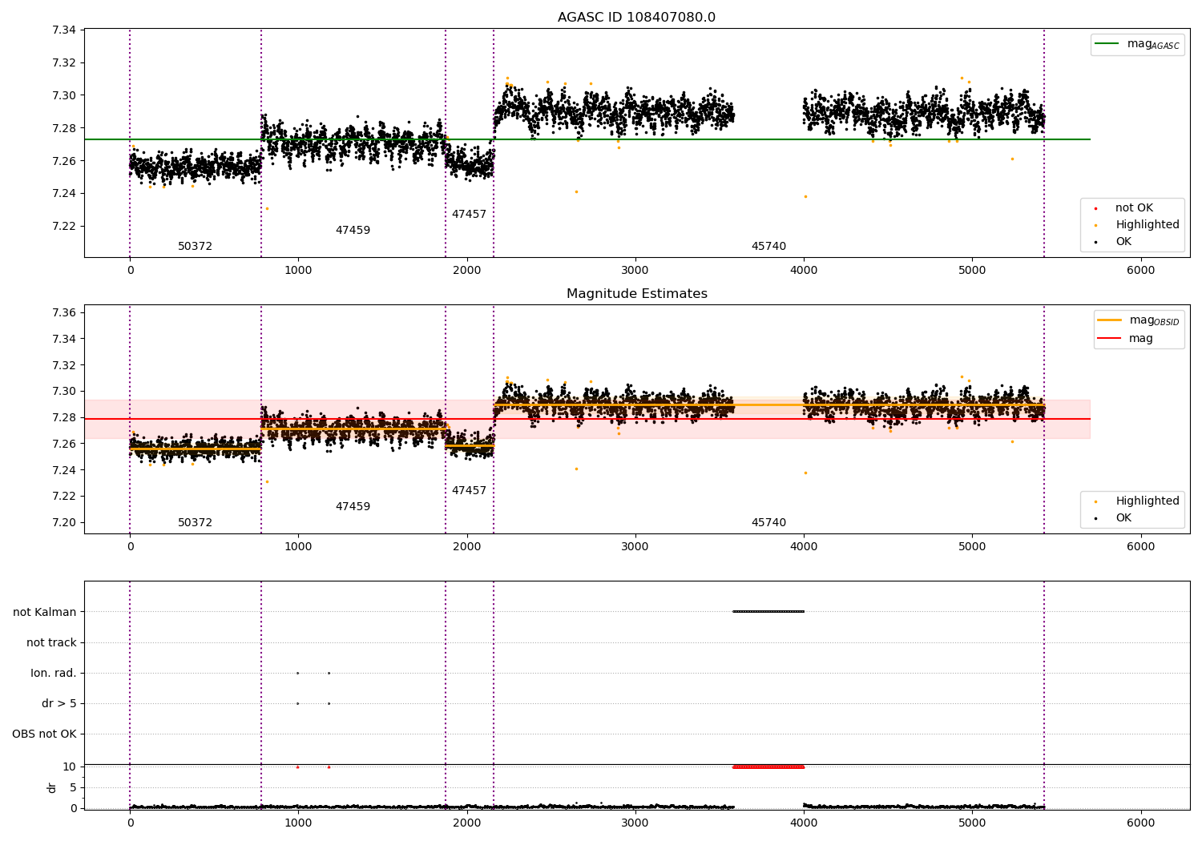Viewport: 1202px width, 841px height.
Task: Click the 'dr > 5' axis label
Action: (x=59, y=703)
